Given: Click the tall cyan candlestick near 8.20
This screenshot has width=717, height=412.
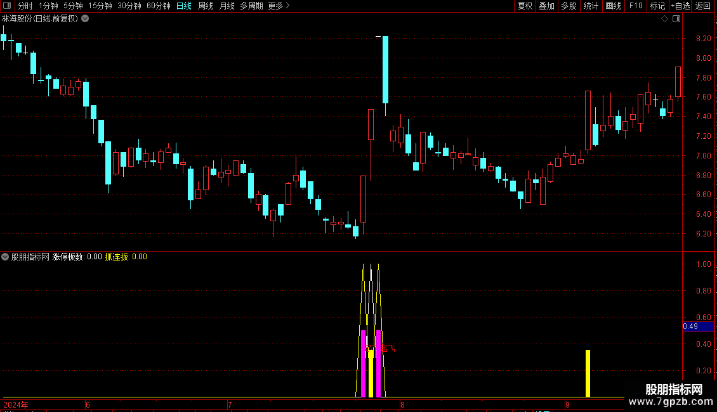Looking at the screenshot, I should click(386, 70).
